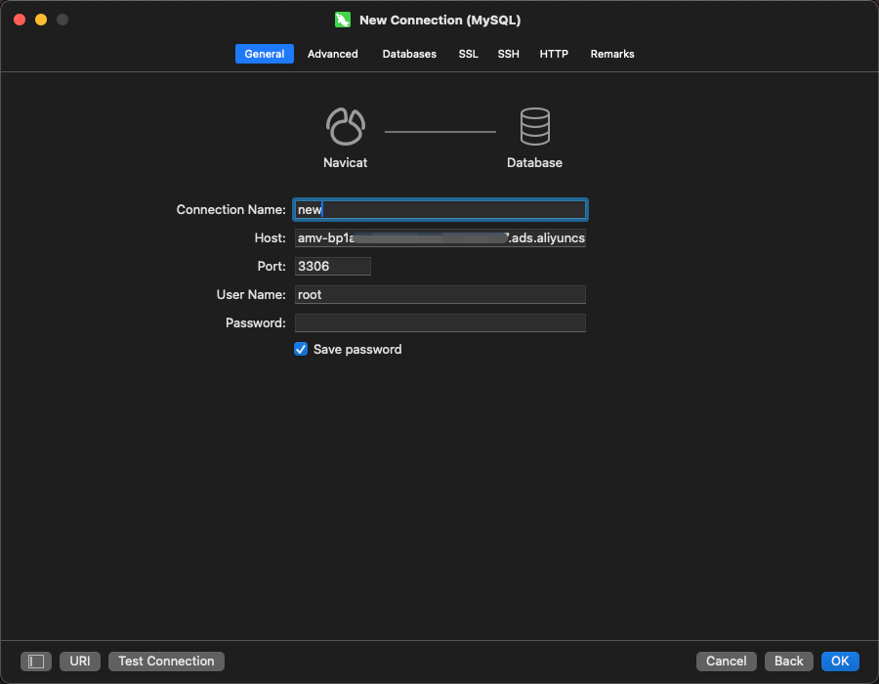Viewport: 879px width, 684px height.
Task: Confirm with the OK button
Action: click(840, 661)
